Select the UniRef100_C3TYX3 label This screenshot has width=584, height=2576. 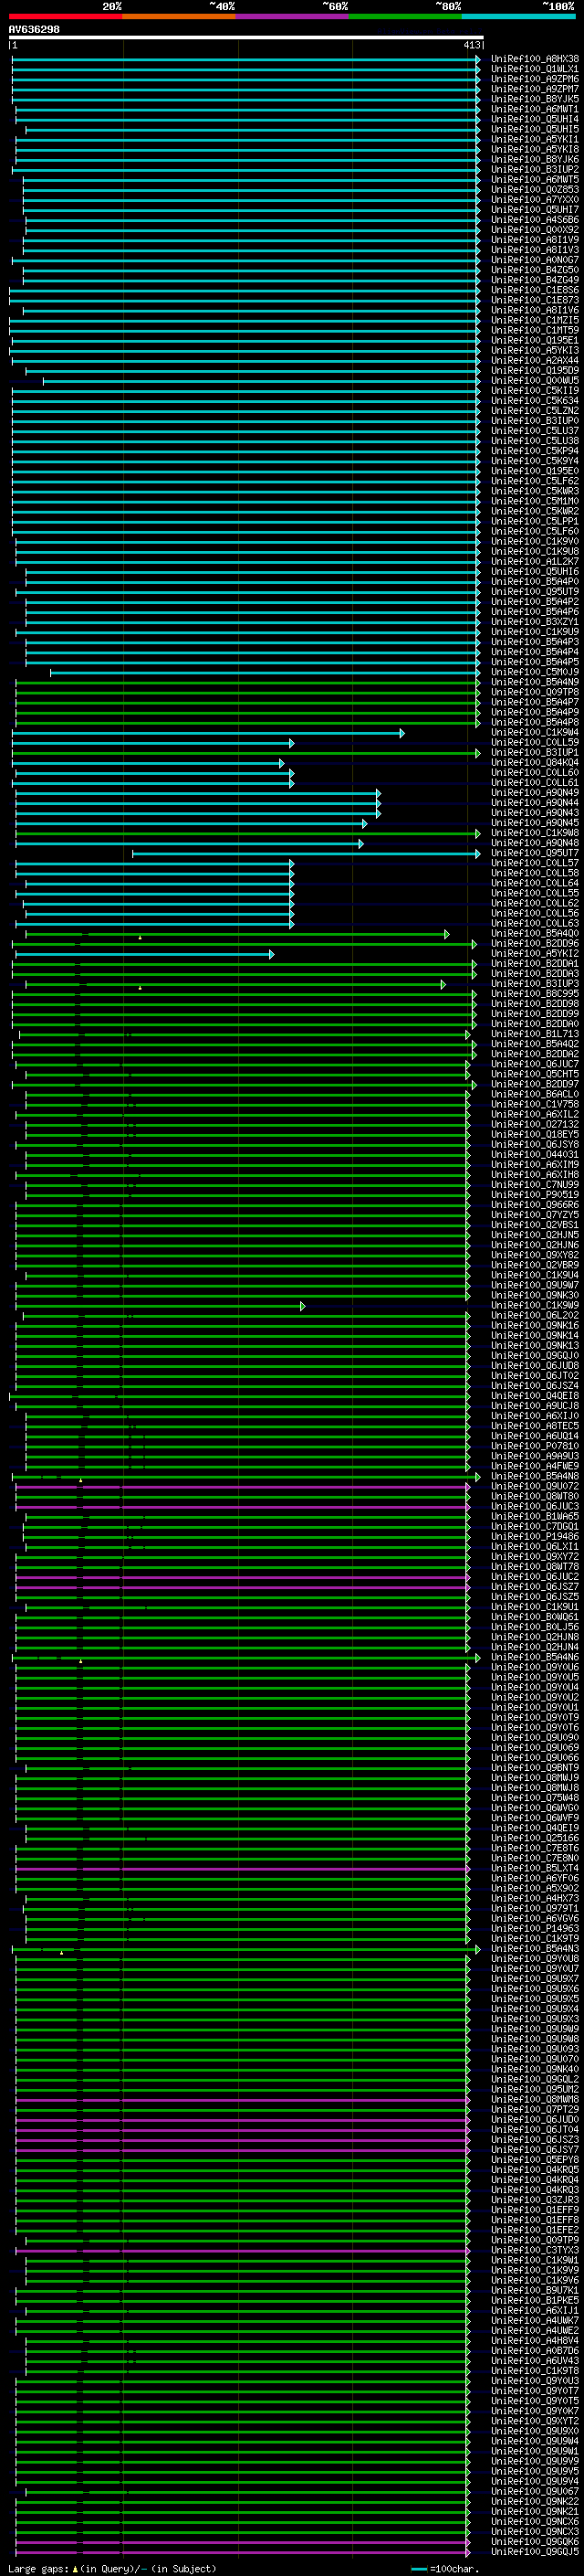[534, 2249]
